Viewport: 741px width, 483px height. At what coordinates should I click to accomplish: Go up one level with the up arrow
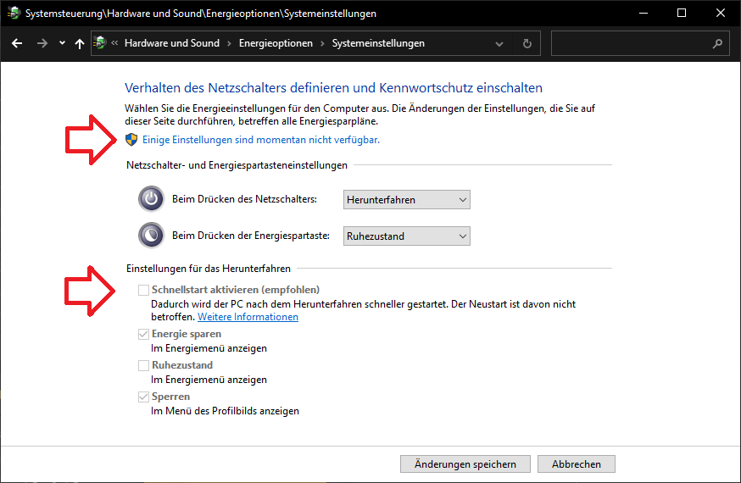click(x=80, y=43)
